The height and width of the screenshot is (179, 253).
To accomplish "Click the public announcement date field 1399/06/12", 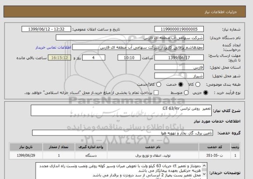I will 46,29.
